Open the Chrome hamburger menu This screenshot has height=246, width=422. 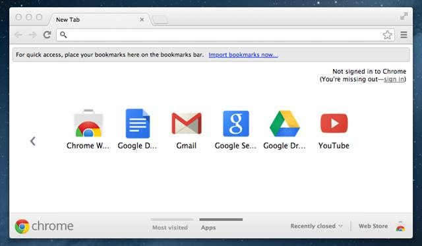[x=404, y=35]
